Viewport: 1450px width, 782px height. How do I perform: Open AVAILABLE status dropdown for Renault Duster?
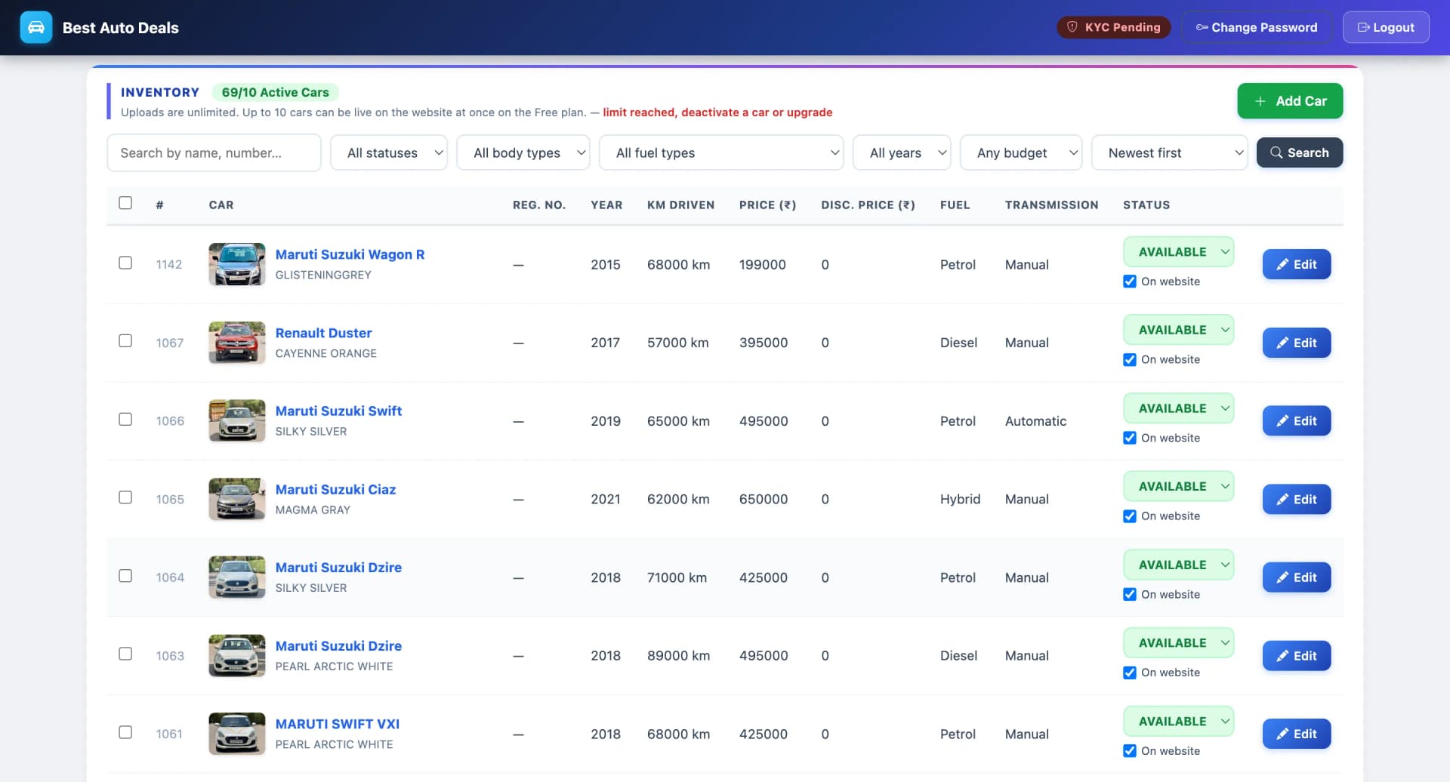click(x=1179, y=330)
